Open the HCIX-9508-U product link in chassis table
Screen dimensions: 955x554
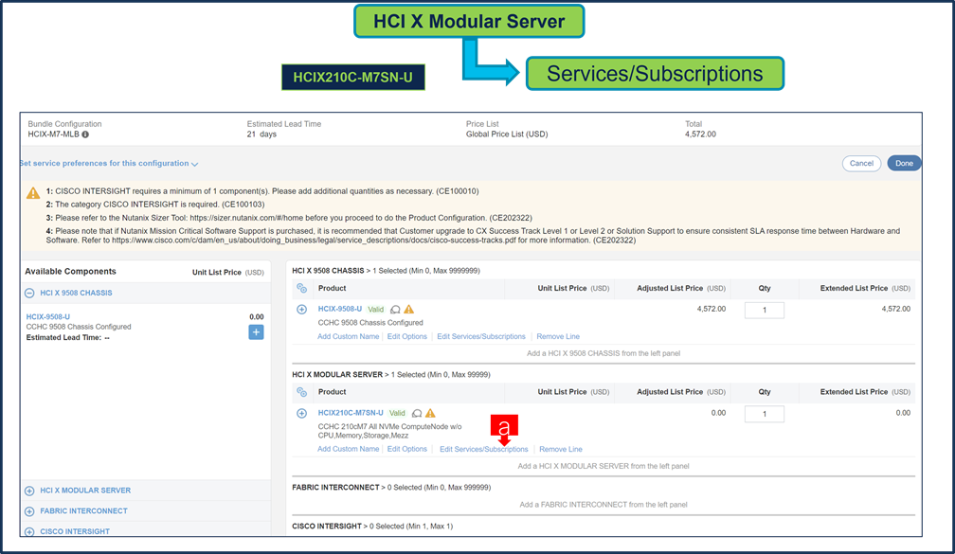340,310
